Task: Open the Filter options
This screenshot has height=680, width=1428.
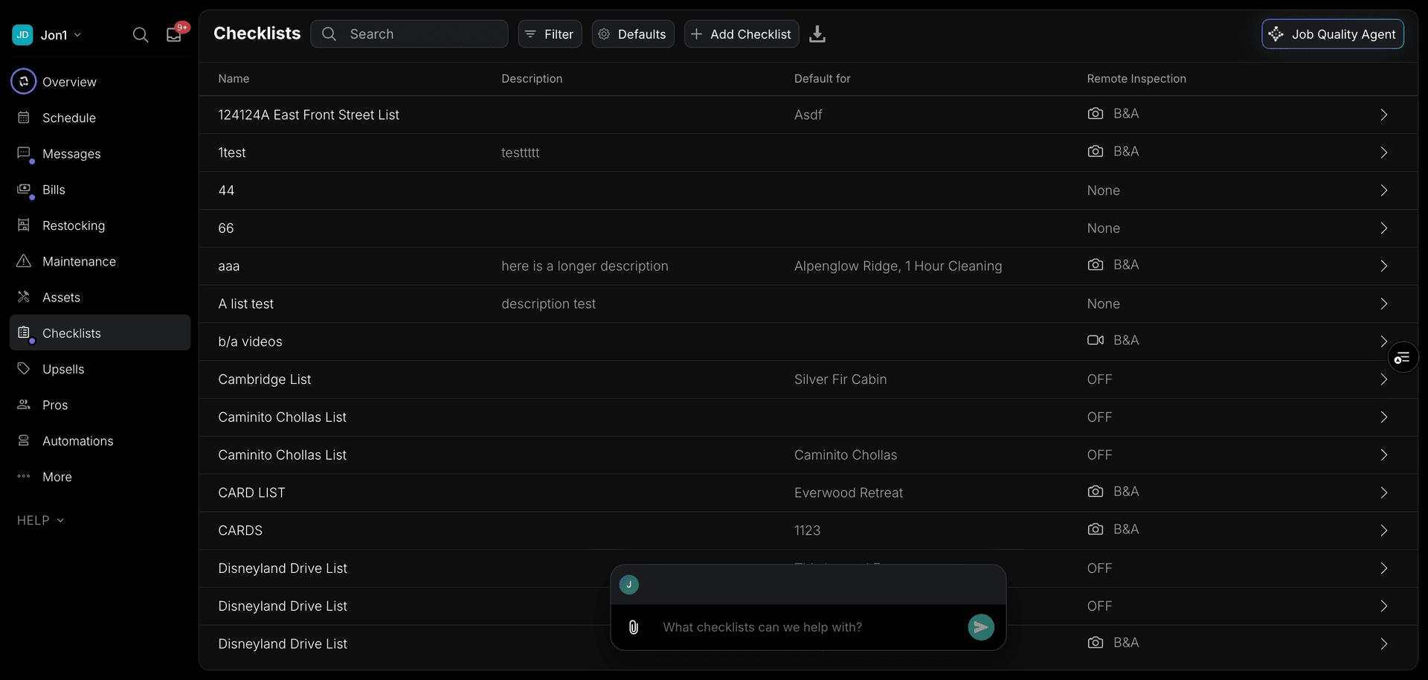Action: pos(550,33)
